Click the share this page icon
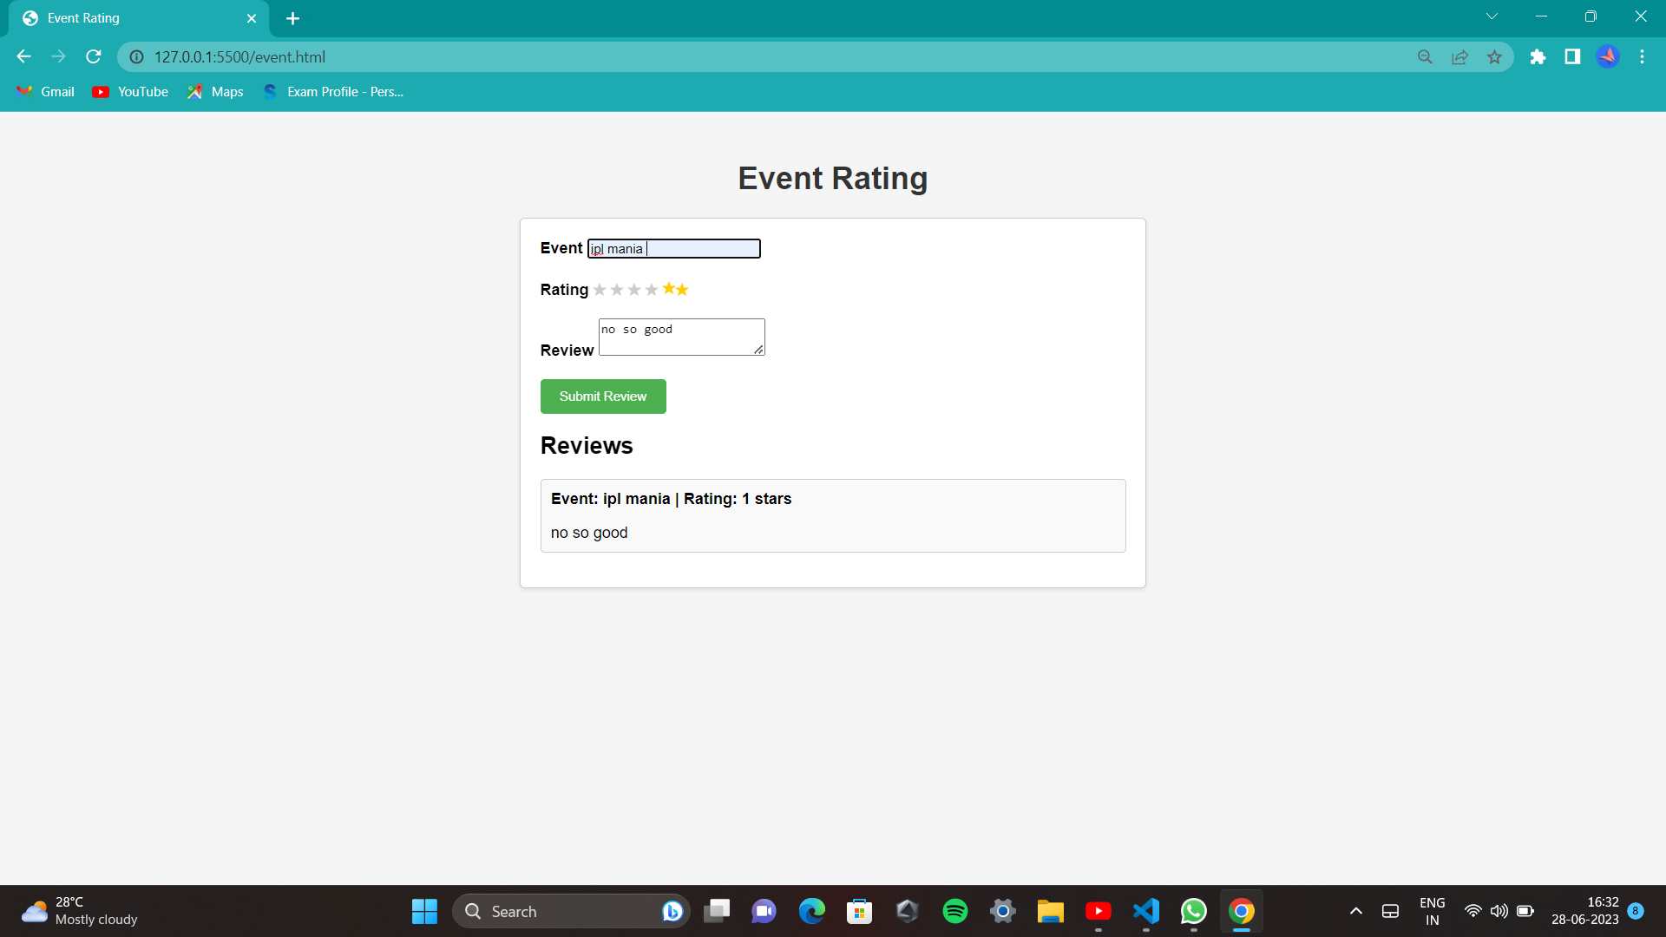 (x=1459, y=57)
